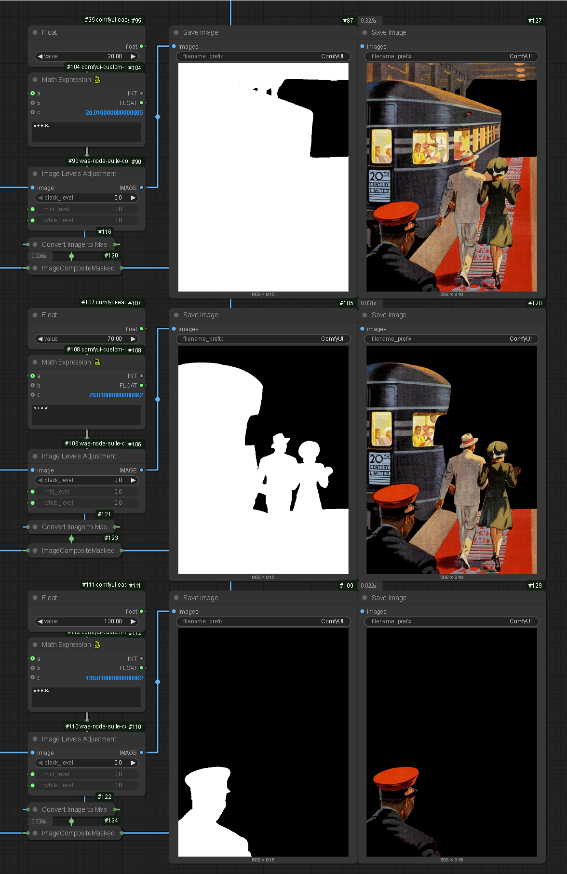This screenshot has width=567, height=874.
Task: Expand Convert Image to Mask node #122 via its title dot
Action: [35, 809]
